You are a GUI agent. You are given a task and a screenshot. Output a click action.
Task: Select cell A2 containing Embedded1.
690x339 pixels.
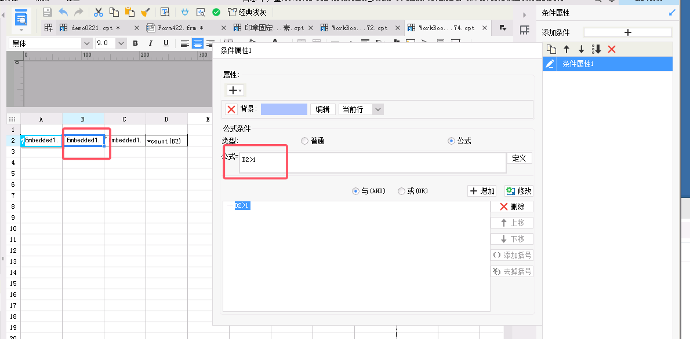(41, 141)
